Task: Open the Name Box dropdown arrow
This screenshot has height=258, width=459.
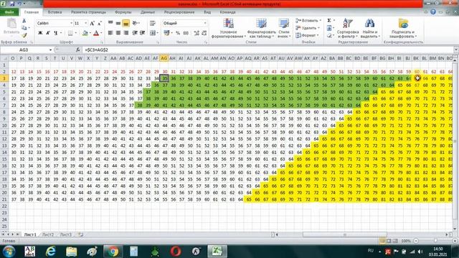Action: click(x=50, y=50)
